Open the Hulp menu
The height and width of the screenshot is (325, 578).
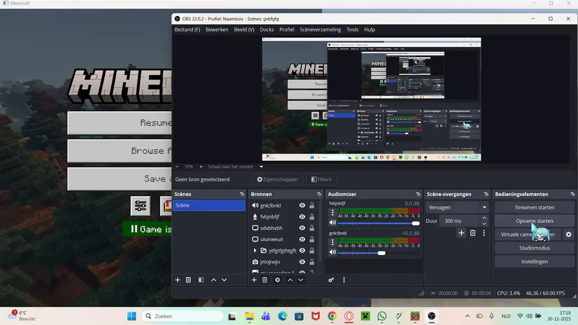point(369,30)
